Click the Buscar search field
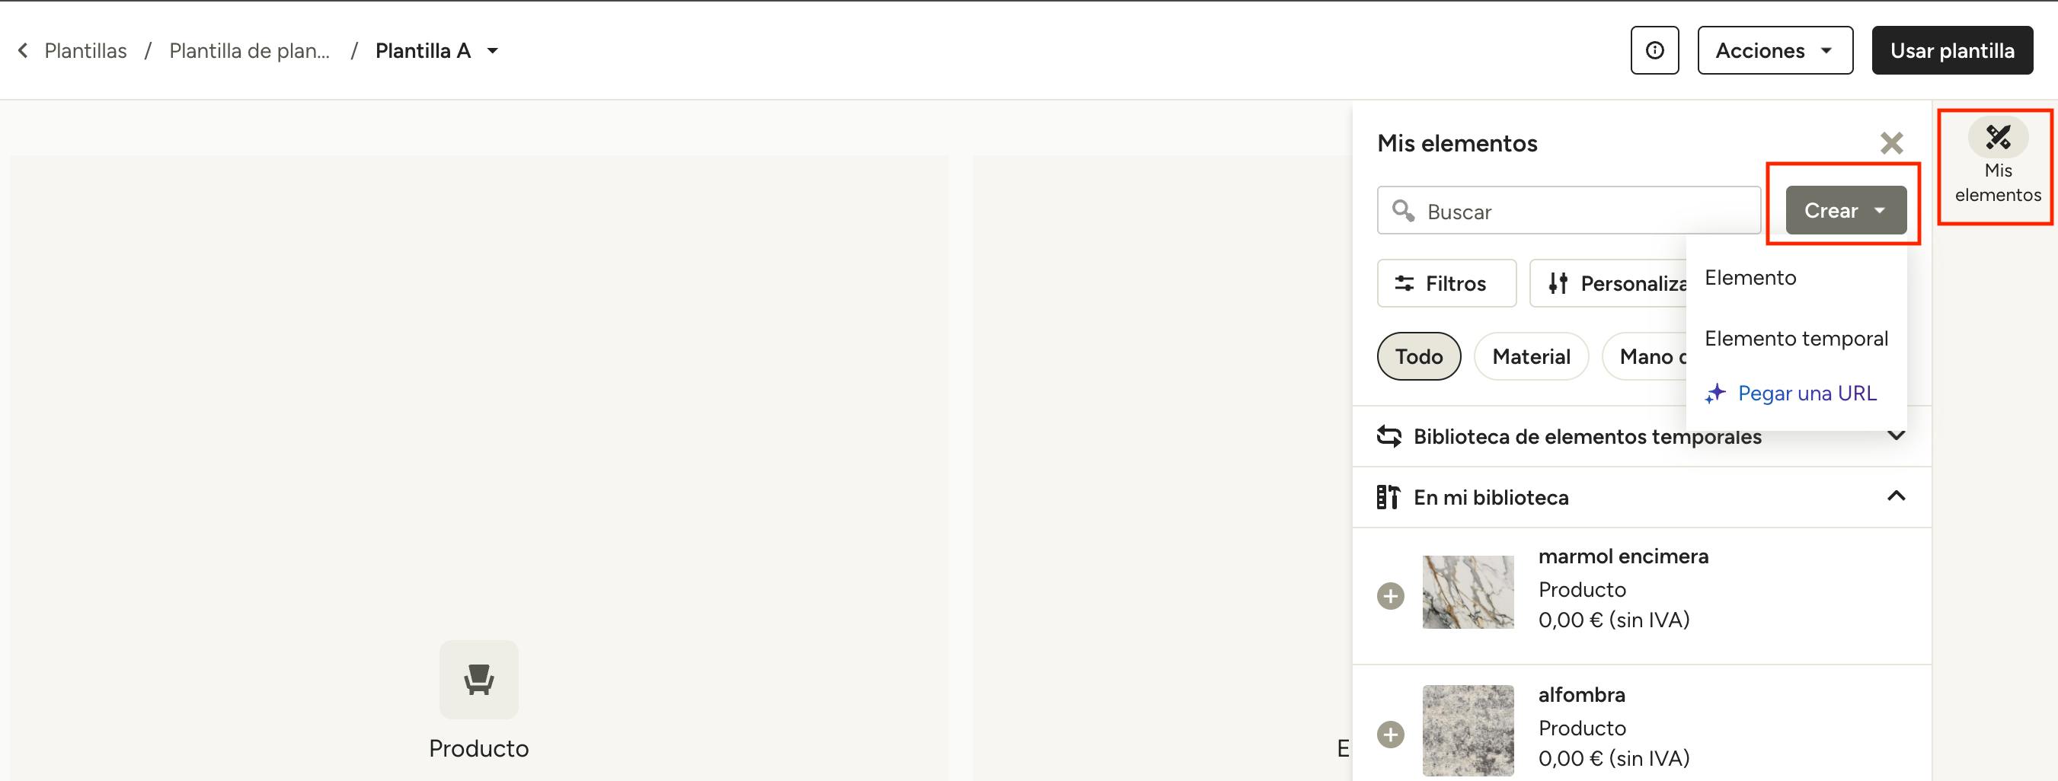This screenshot has width=2058, height=781. tap(1568, 211)
